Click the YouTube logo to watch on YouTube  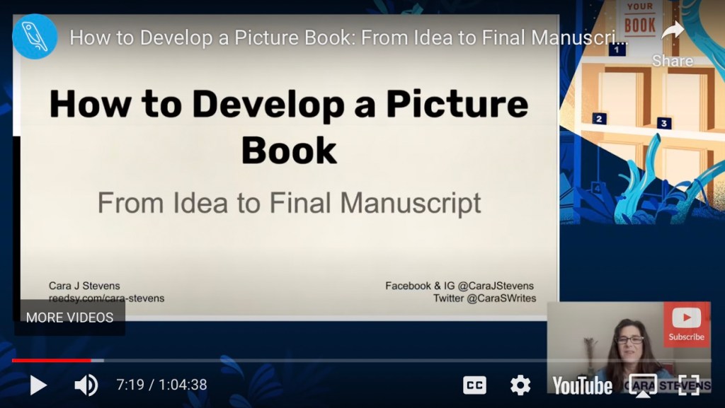tap(582, 385)
